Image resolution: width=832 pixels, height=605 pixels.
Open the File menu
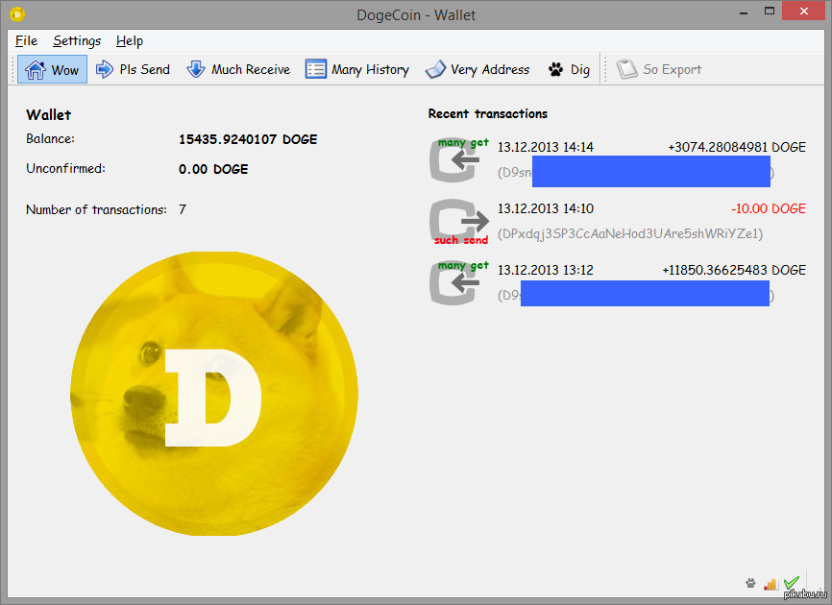click(x=26, y=40)
